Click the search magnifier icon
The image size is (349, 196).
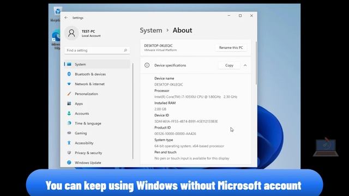click(125, 50)
